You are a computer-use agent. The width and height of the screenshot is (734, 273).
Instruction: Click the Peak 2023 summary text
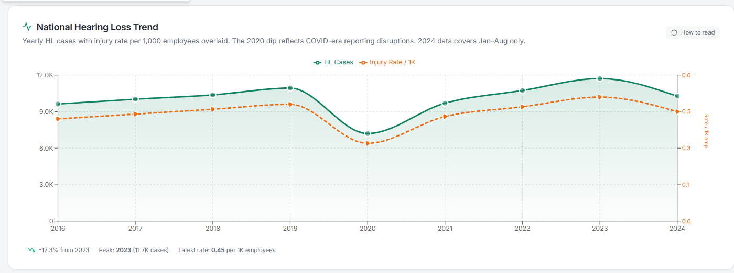click(134, 250)
